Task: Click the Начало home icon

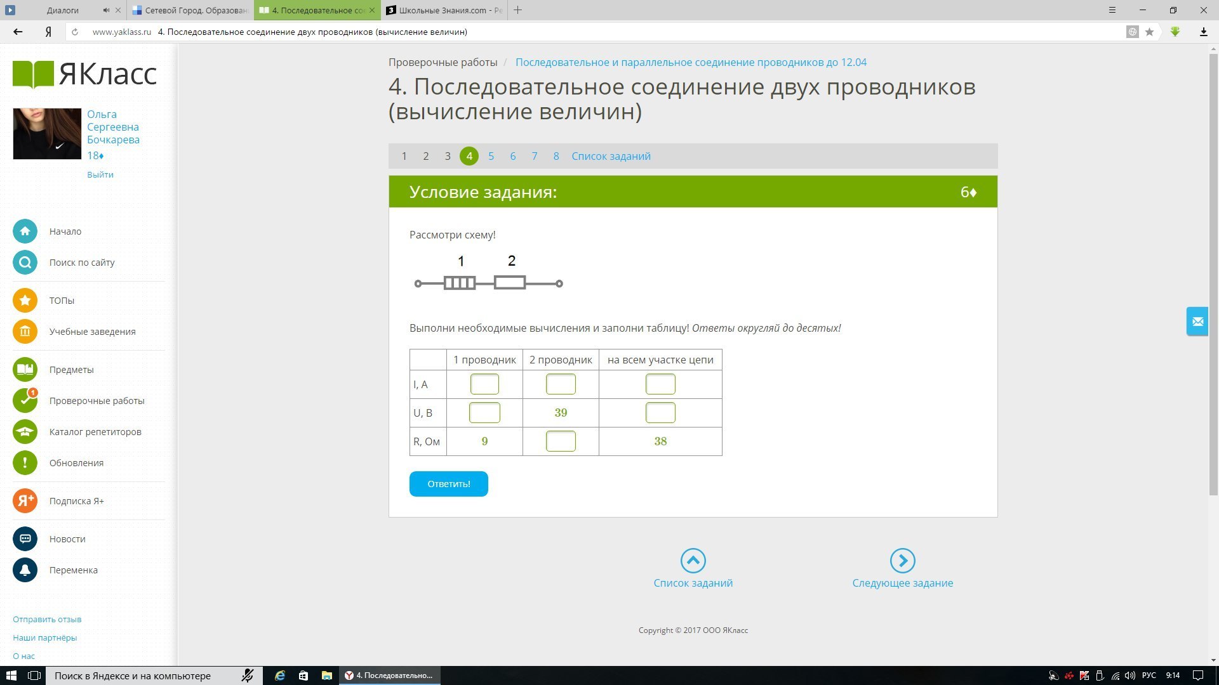Action: (25, 232)
